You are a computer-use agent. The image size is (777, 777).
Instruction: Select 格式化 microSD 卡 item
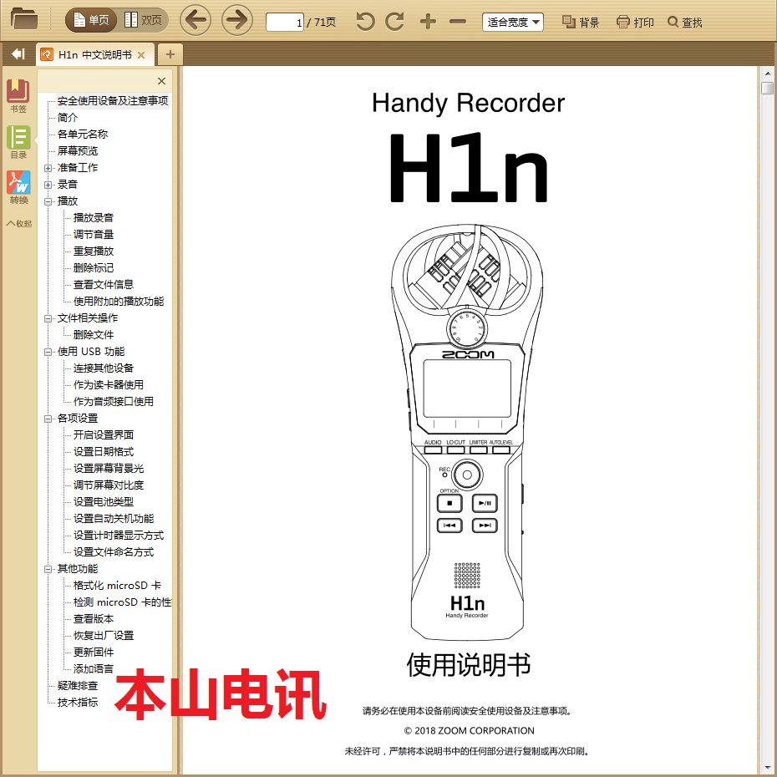(x=117, y=585)
